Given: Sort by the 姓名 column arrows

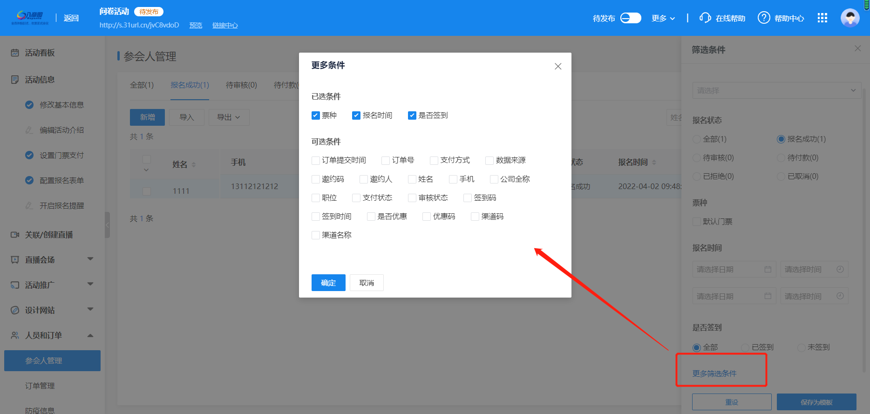Looking at the screenshot, I should pos(194,164).
